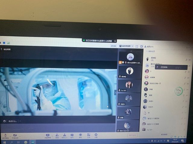The width and height of the screenshot is (193, 144).
Task: Expand microphone options arrow
Action: point(10,136)
